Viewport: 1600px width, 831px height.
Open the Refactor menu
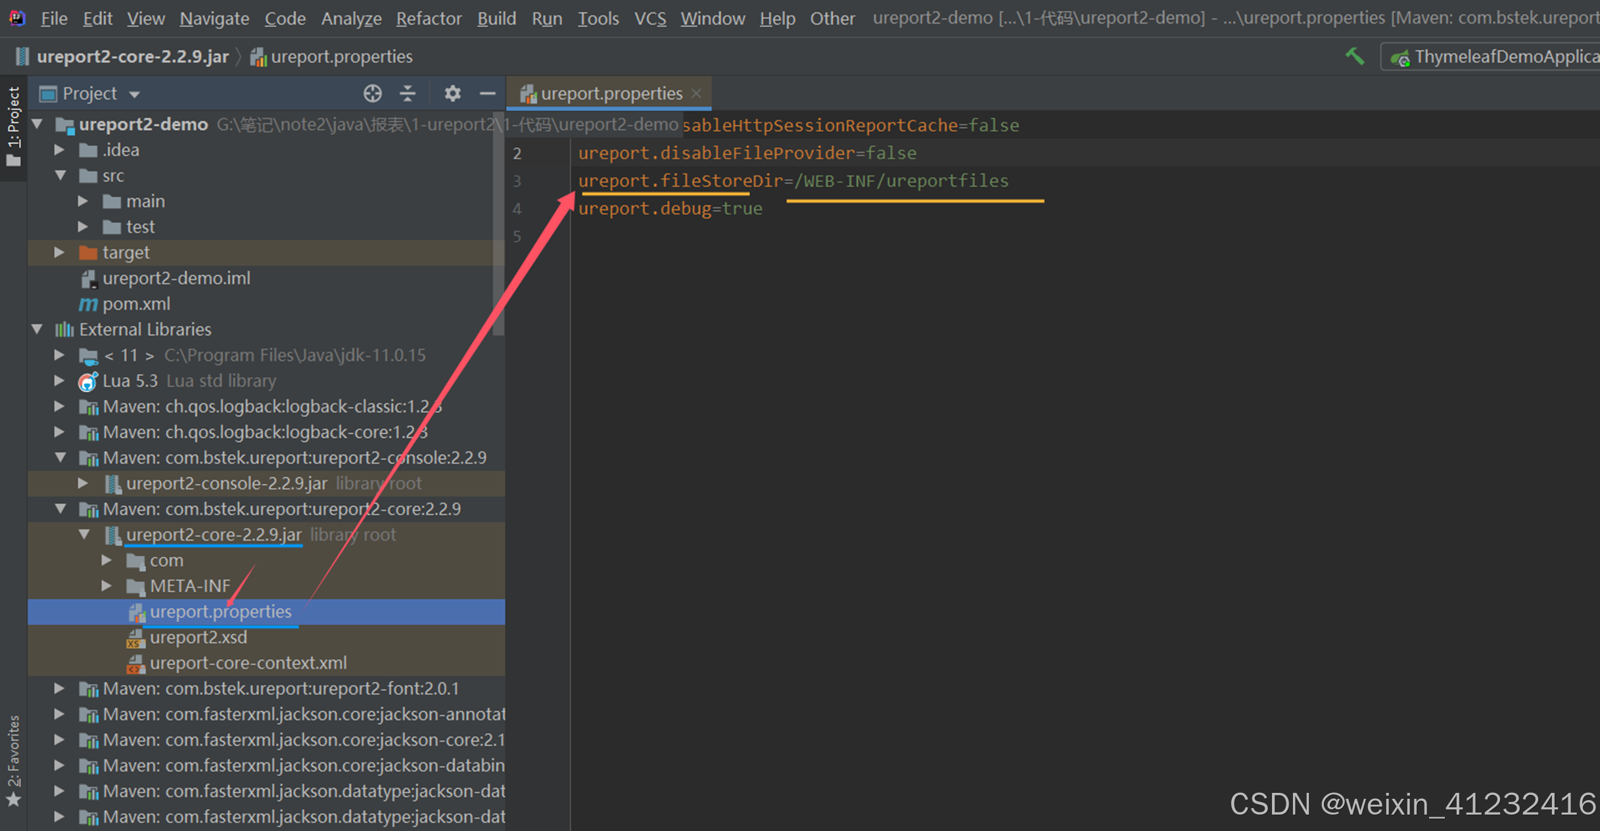[429, 18]
